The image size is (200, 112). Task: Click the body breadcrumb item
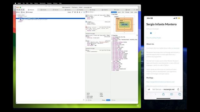coord(23,12)
